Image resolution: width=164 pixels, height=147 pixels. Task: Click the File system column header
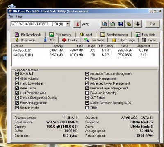tap(106, 46)
